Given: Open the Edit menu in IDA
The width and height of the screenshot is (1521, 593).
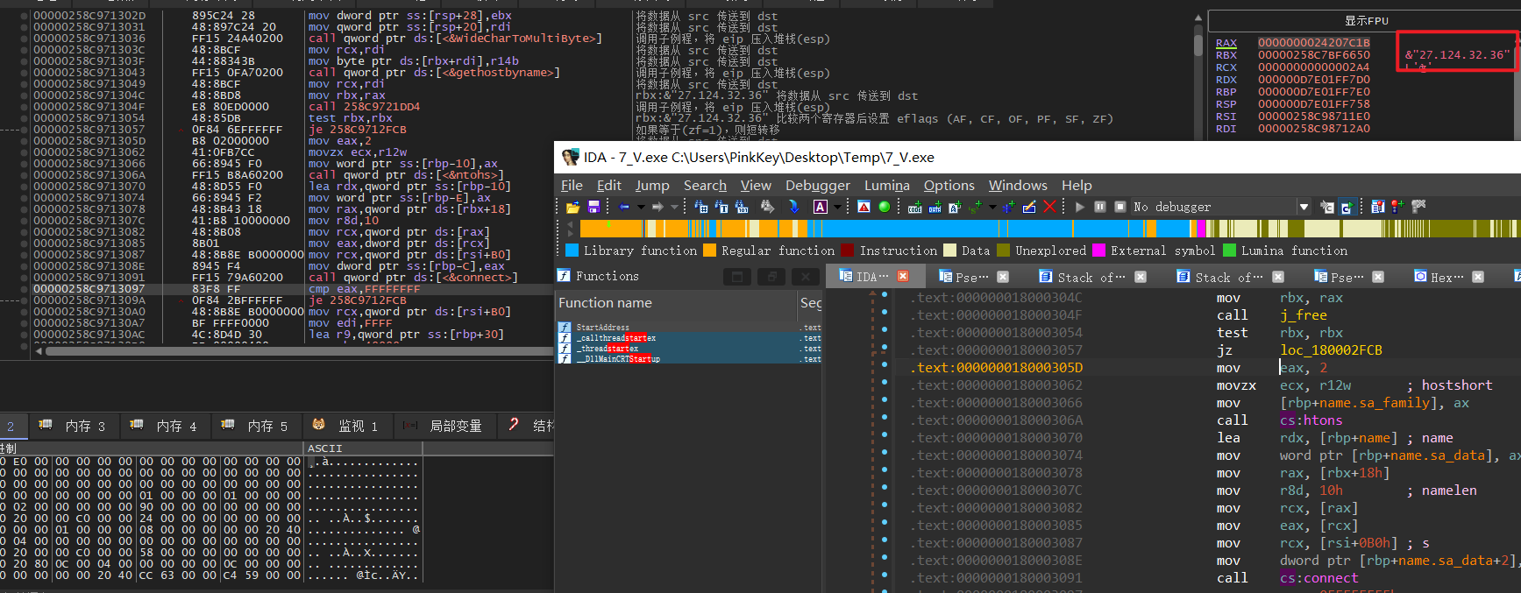Looking at the screenshot, I should [x=609, y=185].
